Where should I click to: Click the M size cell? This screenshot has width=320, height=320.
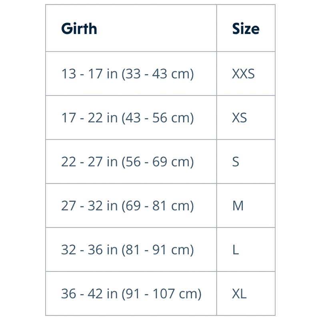point(246,206)
